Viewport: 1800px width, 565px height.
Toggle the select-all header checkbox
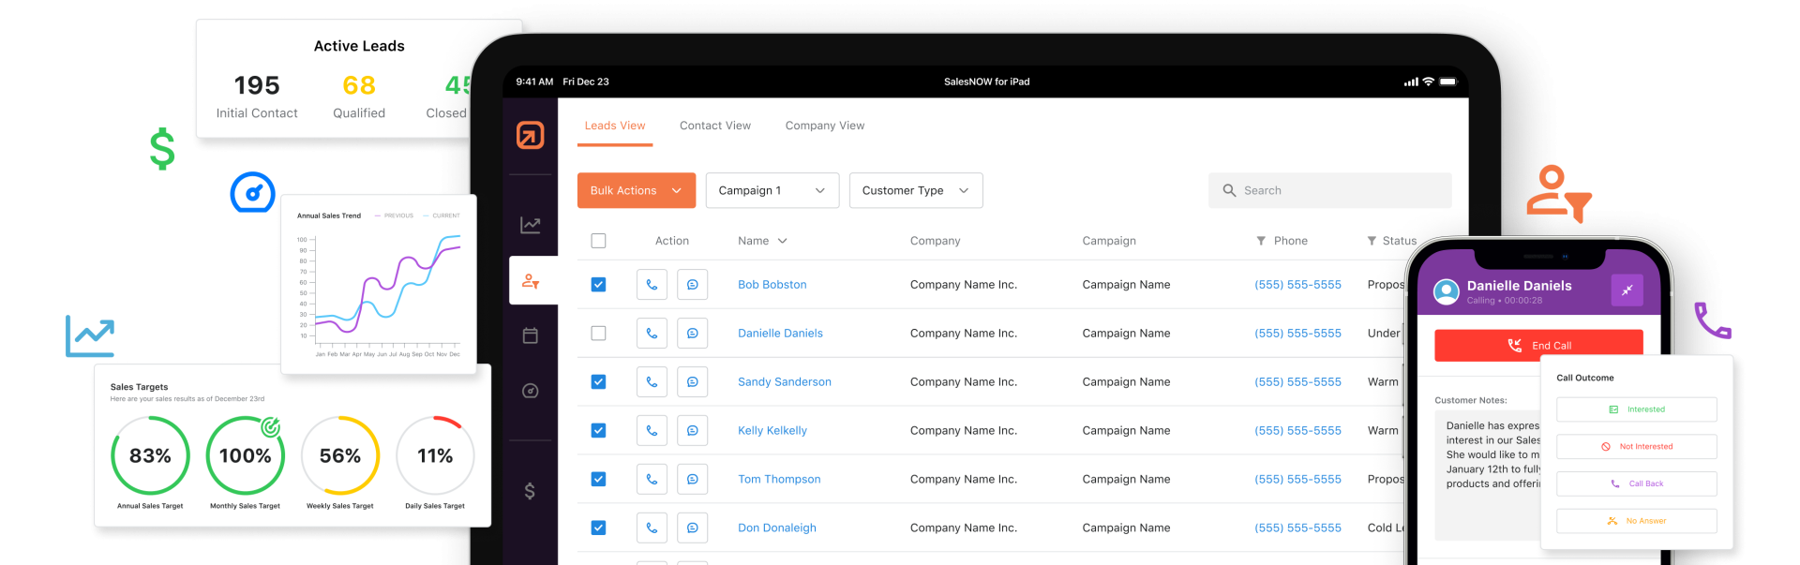pos(598,241)
